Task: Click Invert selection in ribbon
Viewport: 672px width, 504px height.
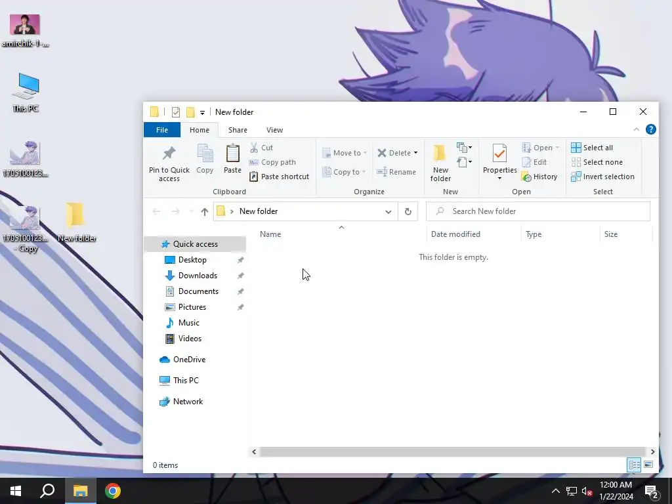Action: tap(602, 177)
